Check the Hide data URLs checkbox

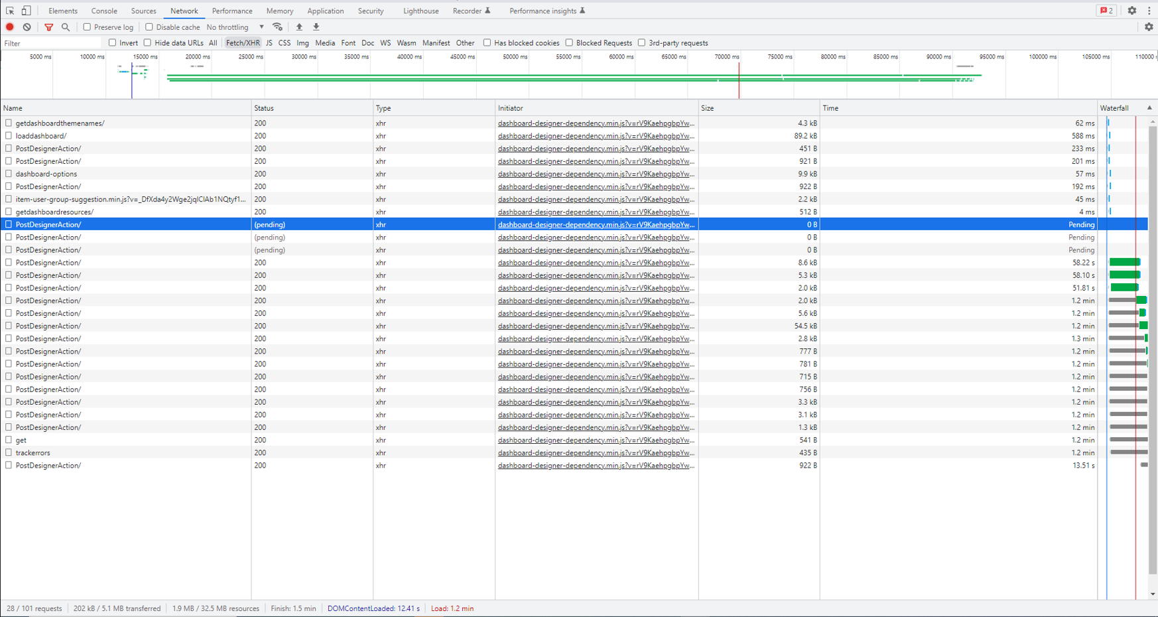point(147,42)
